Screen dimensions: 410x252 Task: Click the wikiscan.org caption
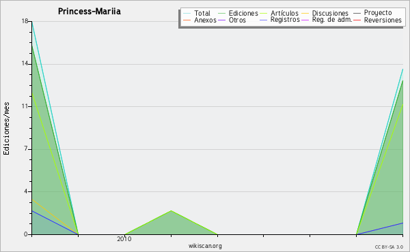coord(205,246)
